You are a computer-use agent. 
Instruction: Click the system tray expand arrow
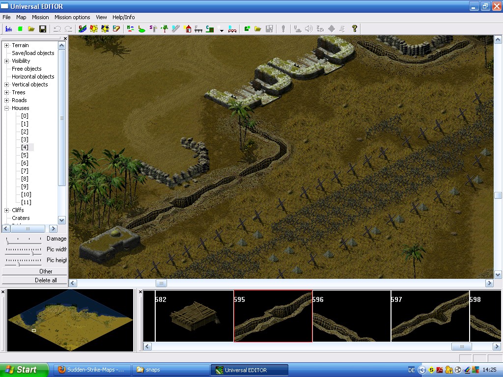tap(422, 370)
